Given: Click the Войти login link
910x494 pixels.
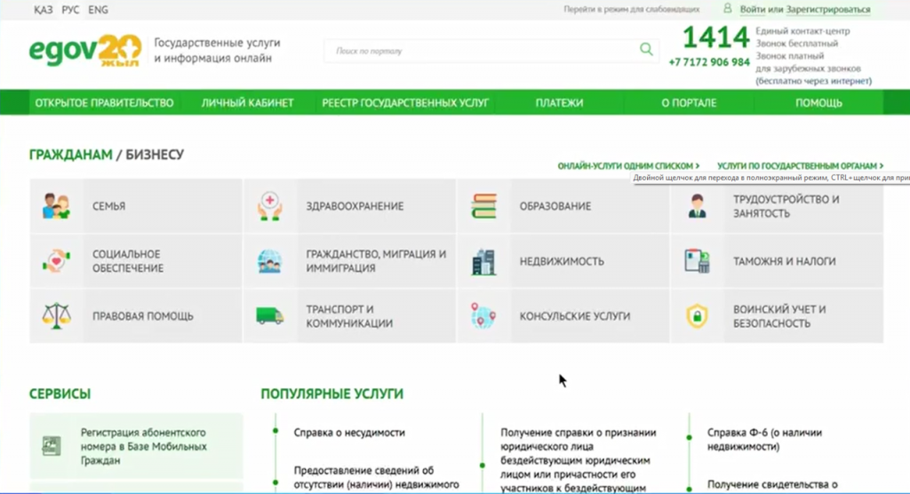Looking at the screenshot, I should click(753, 9).
